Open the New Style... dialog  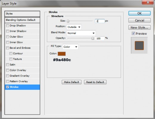pyautogui.click(x=139, y=28)
